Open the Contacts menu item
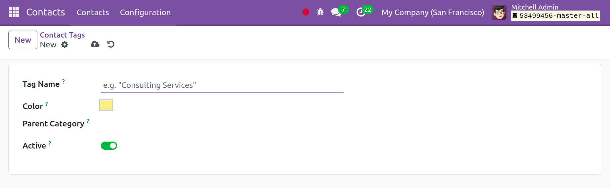Screen dimensions: 610x188 tap(93, 13)
